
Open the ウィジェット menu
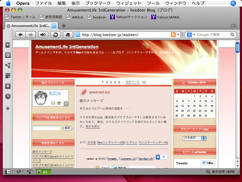pos(129,3)
